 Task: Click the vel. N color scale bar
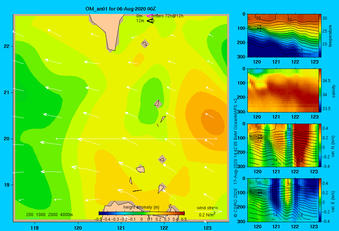(x=320, y=145)
